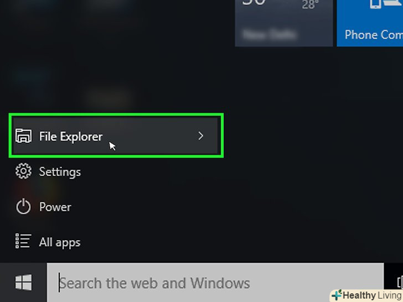Focus the Search the web and Windows box

tap(215, 283)
